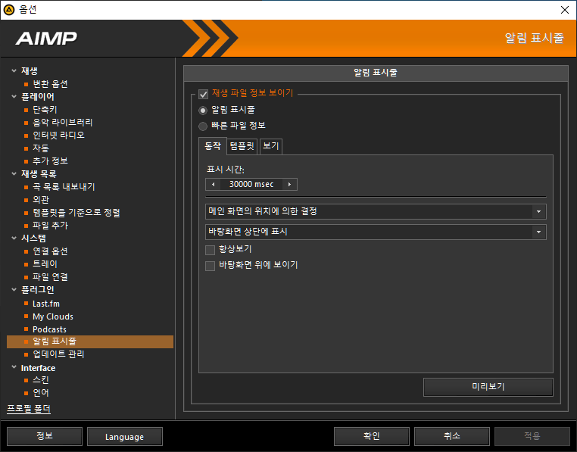The height and width of the screenshot is (452, 577).
Task: Select 스킨 in the tree
Action: tap(40, 380)
